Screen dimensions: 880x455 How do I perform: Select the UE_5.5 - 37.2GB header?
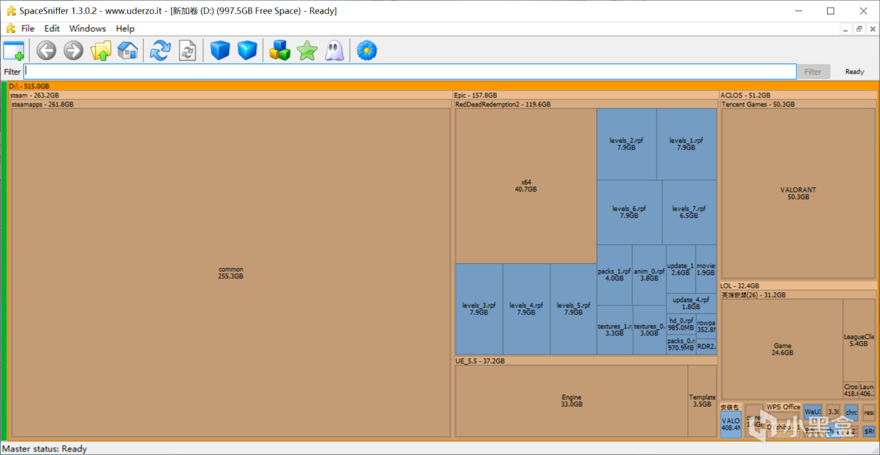pyautogui.click(x=586, y=361)
